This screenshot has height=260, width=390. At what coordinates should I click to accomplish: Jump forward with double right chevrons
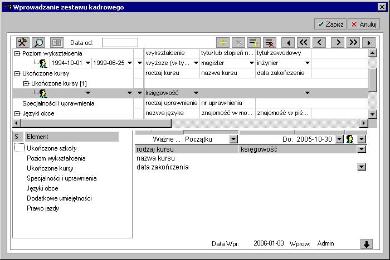[353, 43]
